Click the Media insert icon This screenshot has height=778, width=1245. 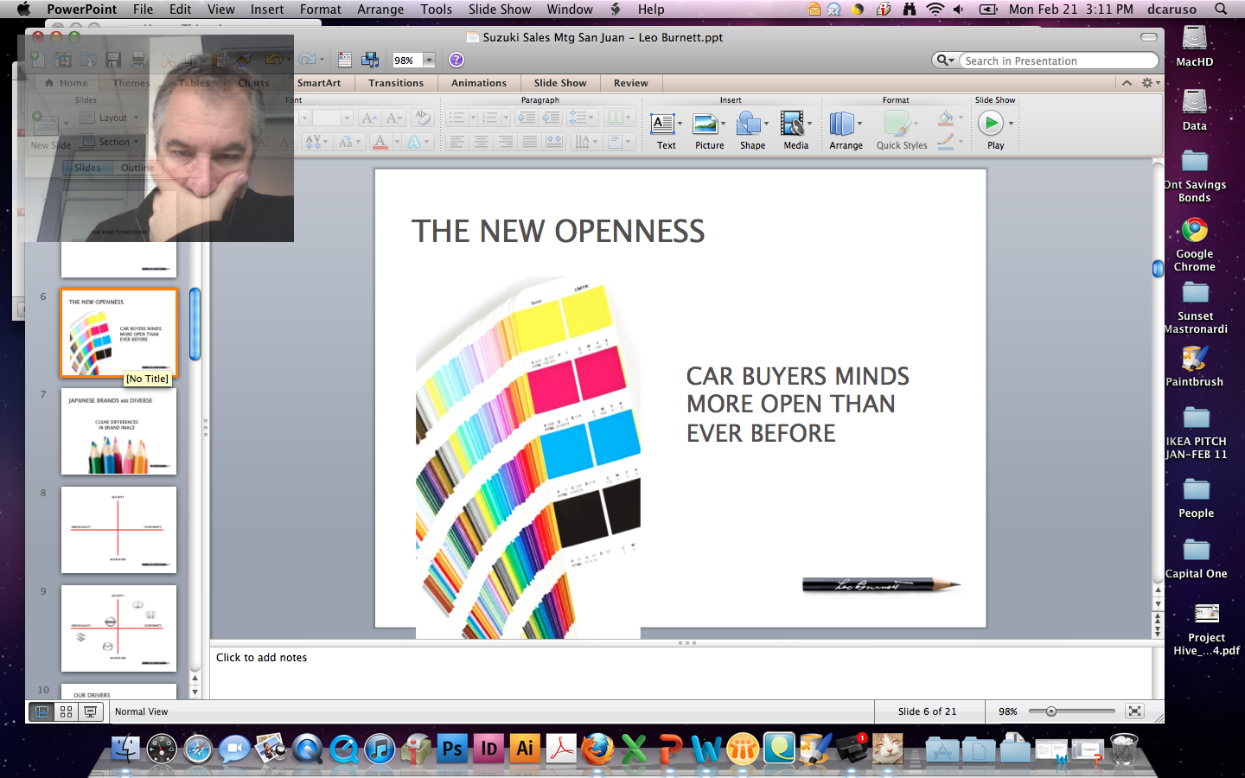pos(793,125)
